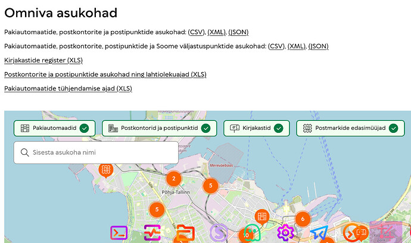Open the system monitor pulse icon
The height and width of the screenshot is (243, 411).
(x=152, y=233)
